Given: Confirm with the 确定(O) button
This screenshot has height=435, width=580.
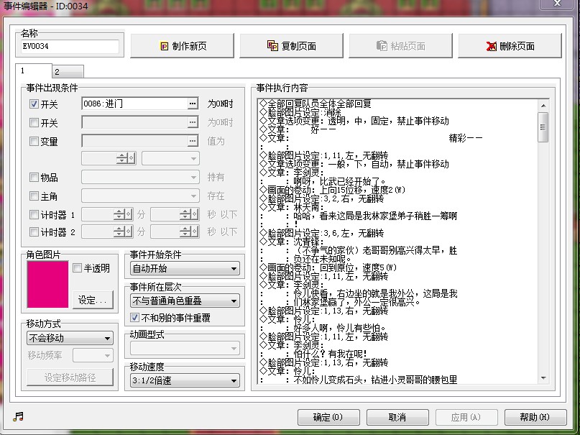Looking at the screenshot, I should (328, 417).
